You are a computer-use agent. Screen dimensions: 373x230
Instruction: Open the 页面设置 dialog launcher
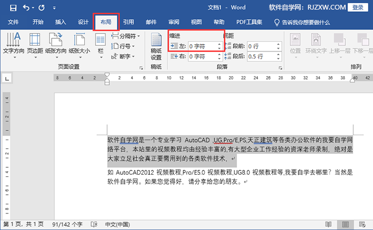141,68
